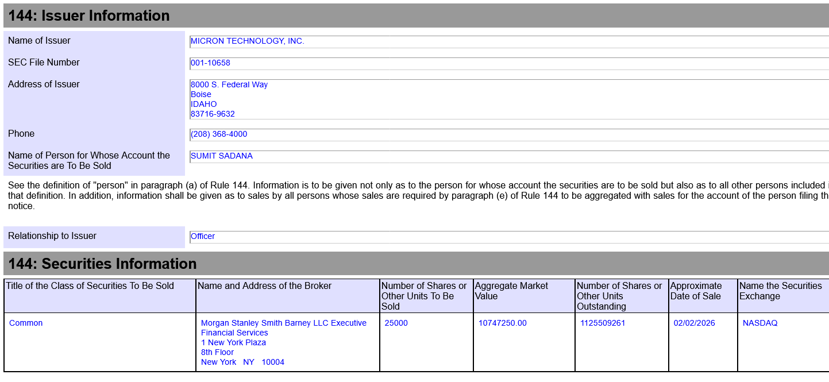Click the Name of Issuer label

pyautogui.click(x=39, y=41)
